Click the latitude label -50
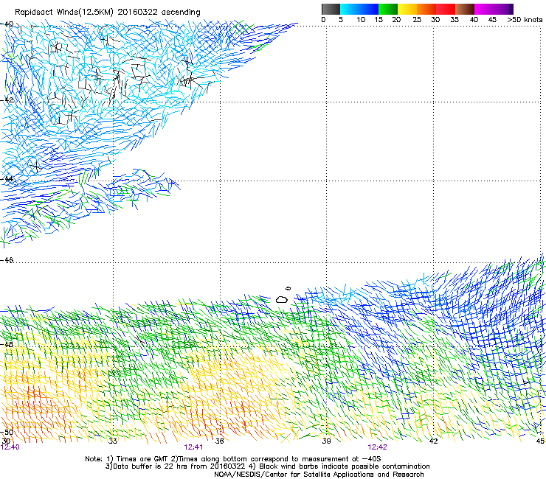This screenshot has height=479, width=546. (7, 432)
